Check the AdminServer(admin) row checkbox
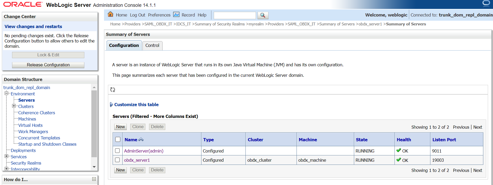The width and height of the screenshot is (493, 185). 117,151
